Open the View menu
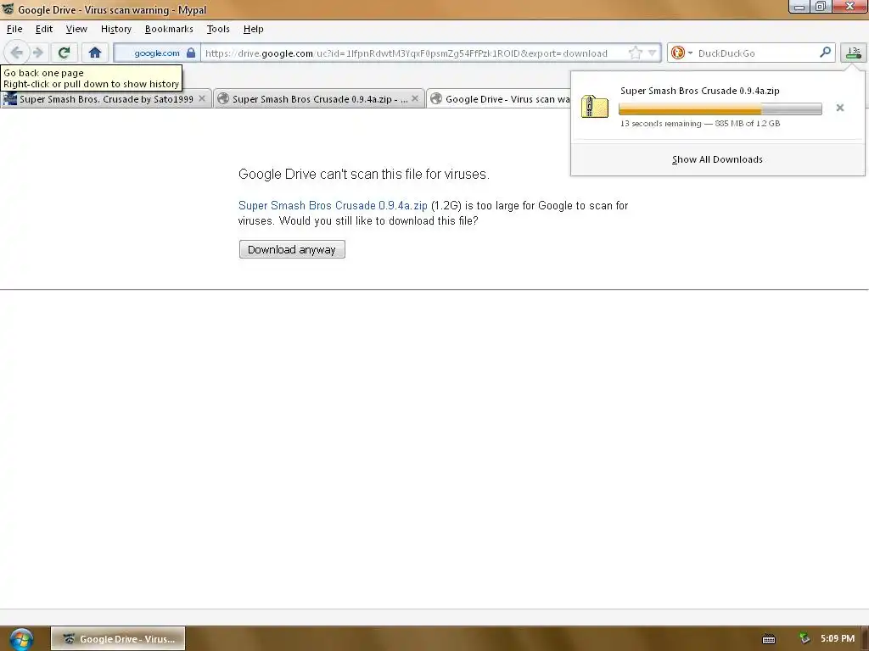The image size is (869, 651). (x=76, y=29)
